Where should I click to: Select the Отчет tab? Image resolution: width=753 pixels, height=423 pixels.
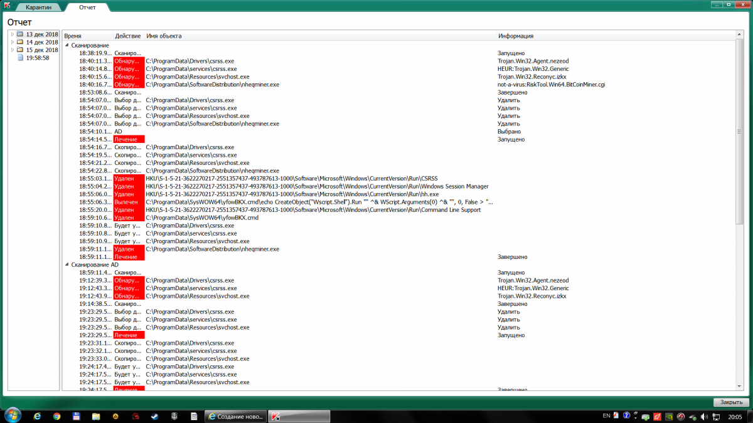(88, 8)
